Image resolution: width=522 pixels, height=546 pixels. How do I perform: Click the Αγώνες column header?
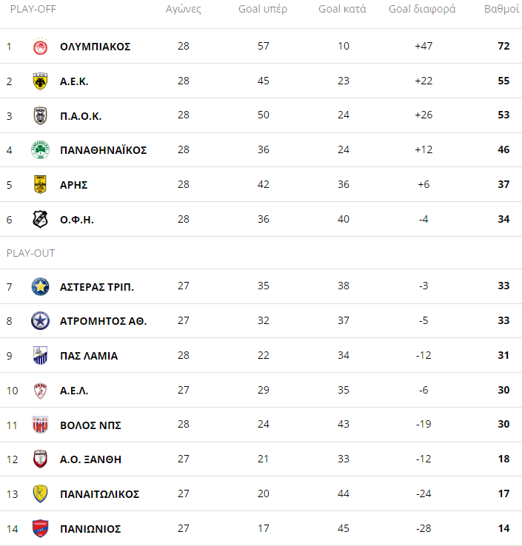coord(183,10)
